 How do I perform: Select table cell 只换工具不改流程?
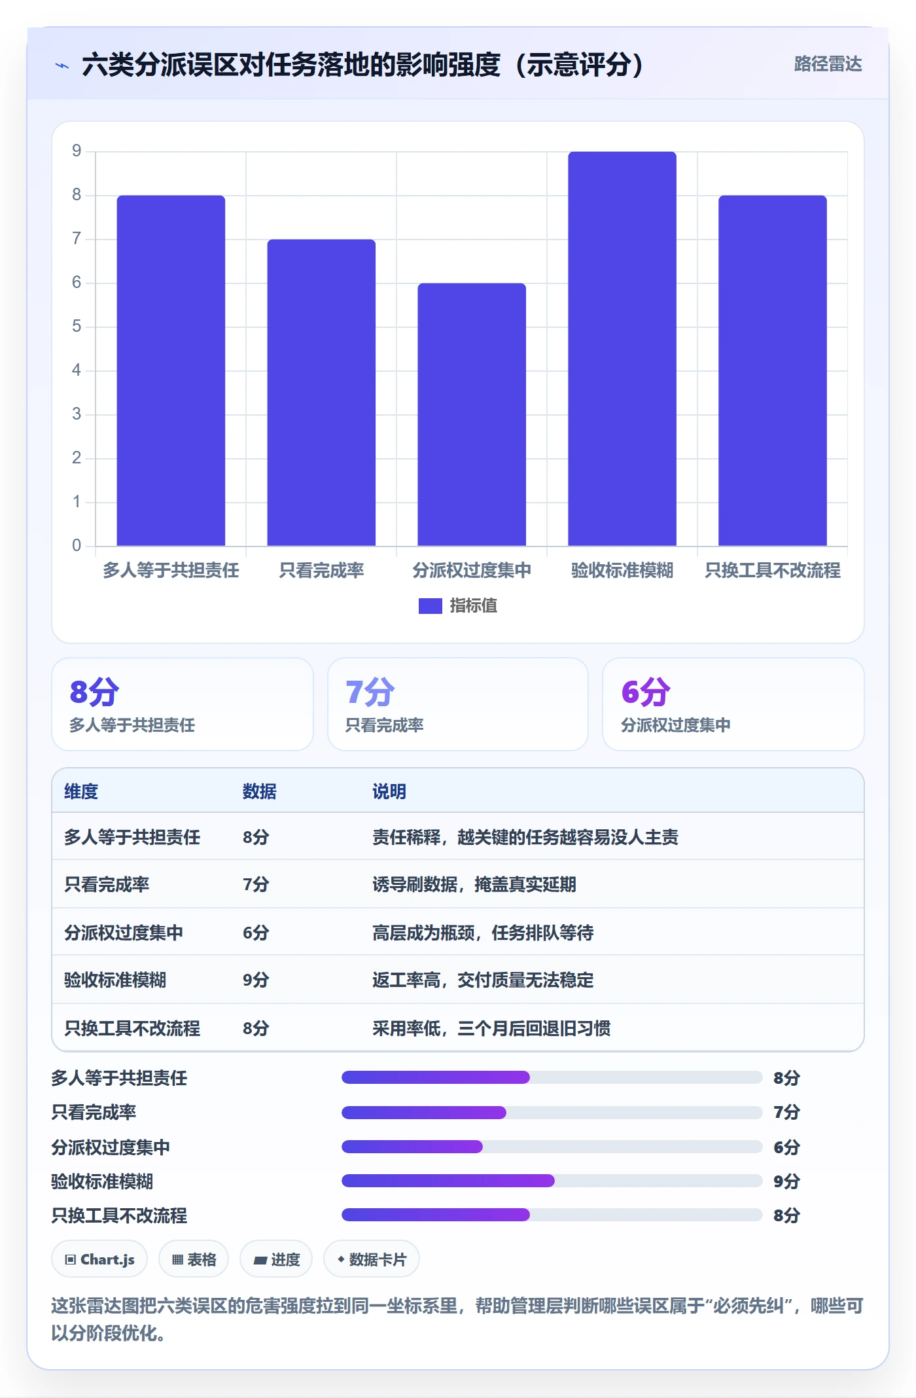[x=132, y=1028]
